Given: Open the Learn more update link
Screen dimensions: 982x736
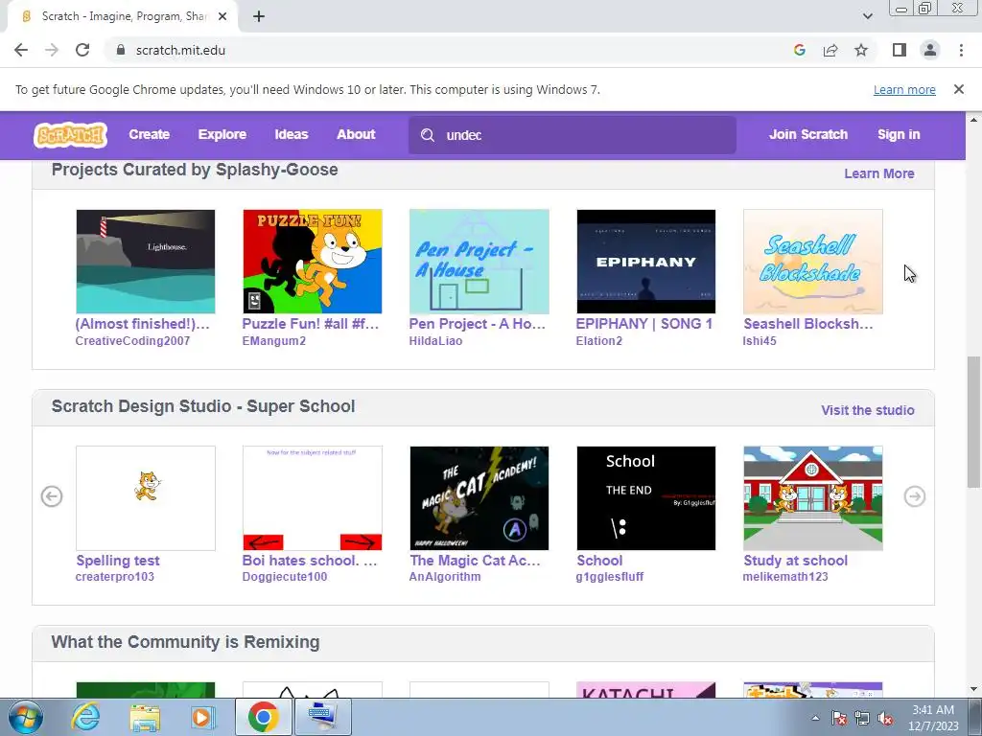Looking at the screenshot, I should click(904, 89).
